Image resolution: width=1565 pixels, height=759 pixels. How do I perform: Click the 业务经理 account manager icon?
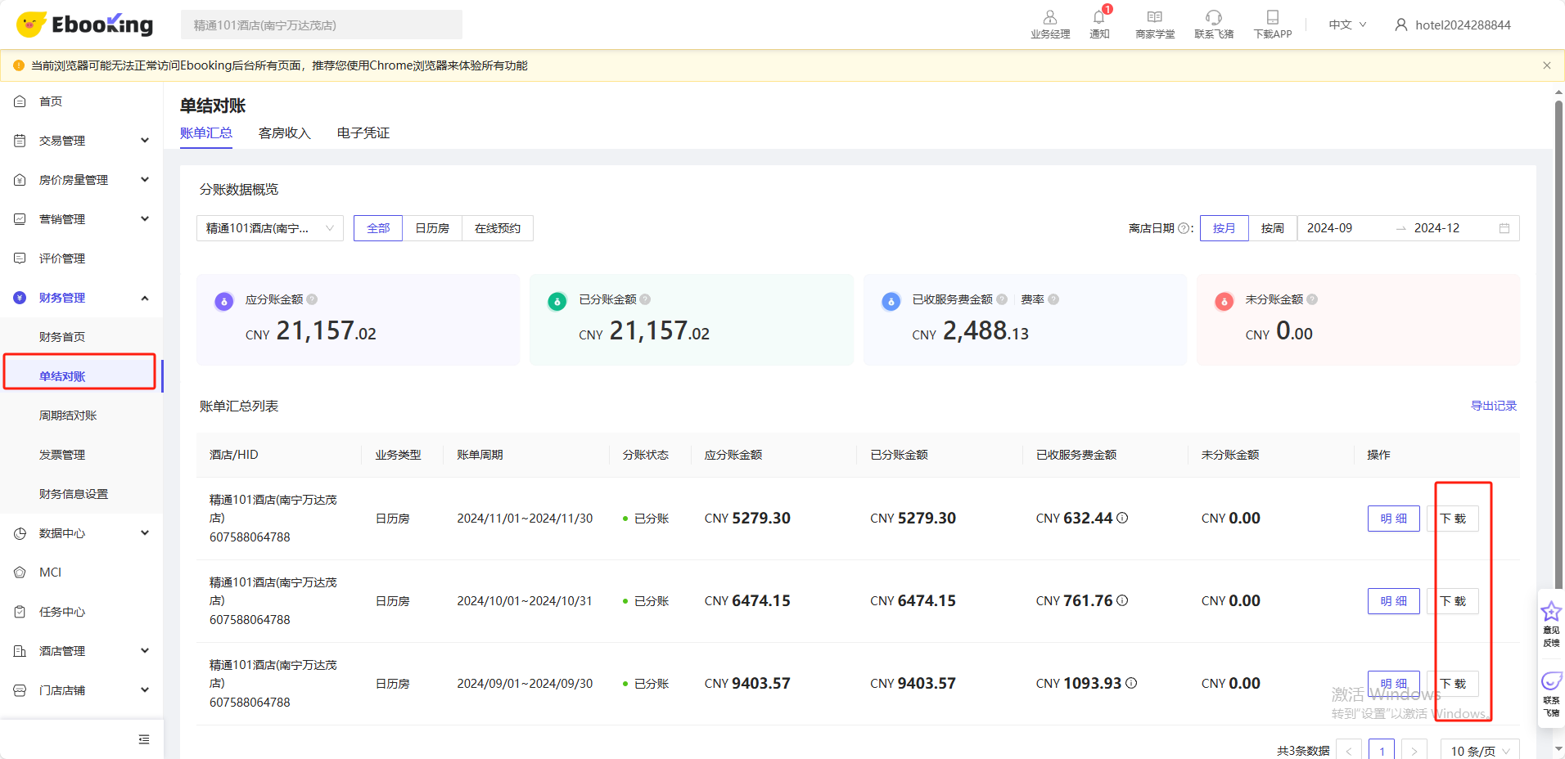pos(1049,18)
